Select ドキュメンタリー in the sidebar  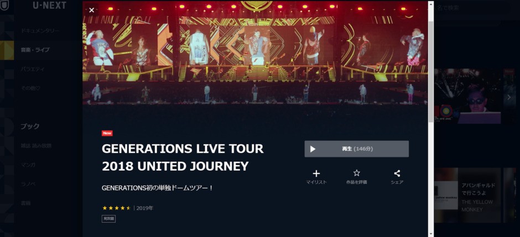coord(40,31)
